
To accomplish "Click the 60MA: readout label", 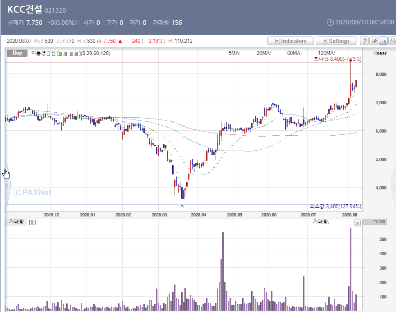I will pos(294,53).
